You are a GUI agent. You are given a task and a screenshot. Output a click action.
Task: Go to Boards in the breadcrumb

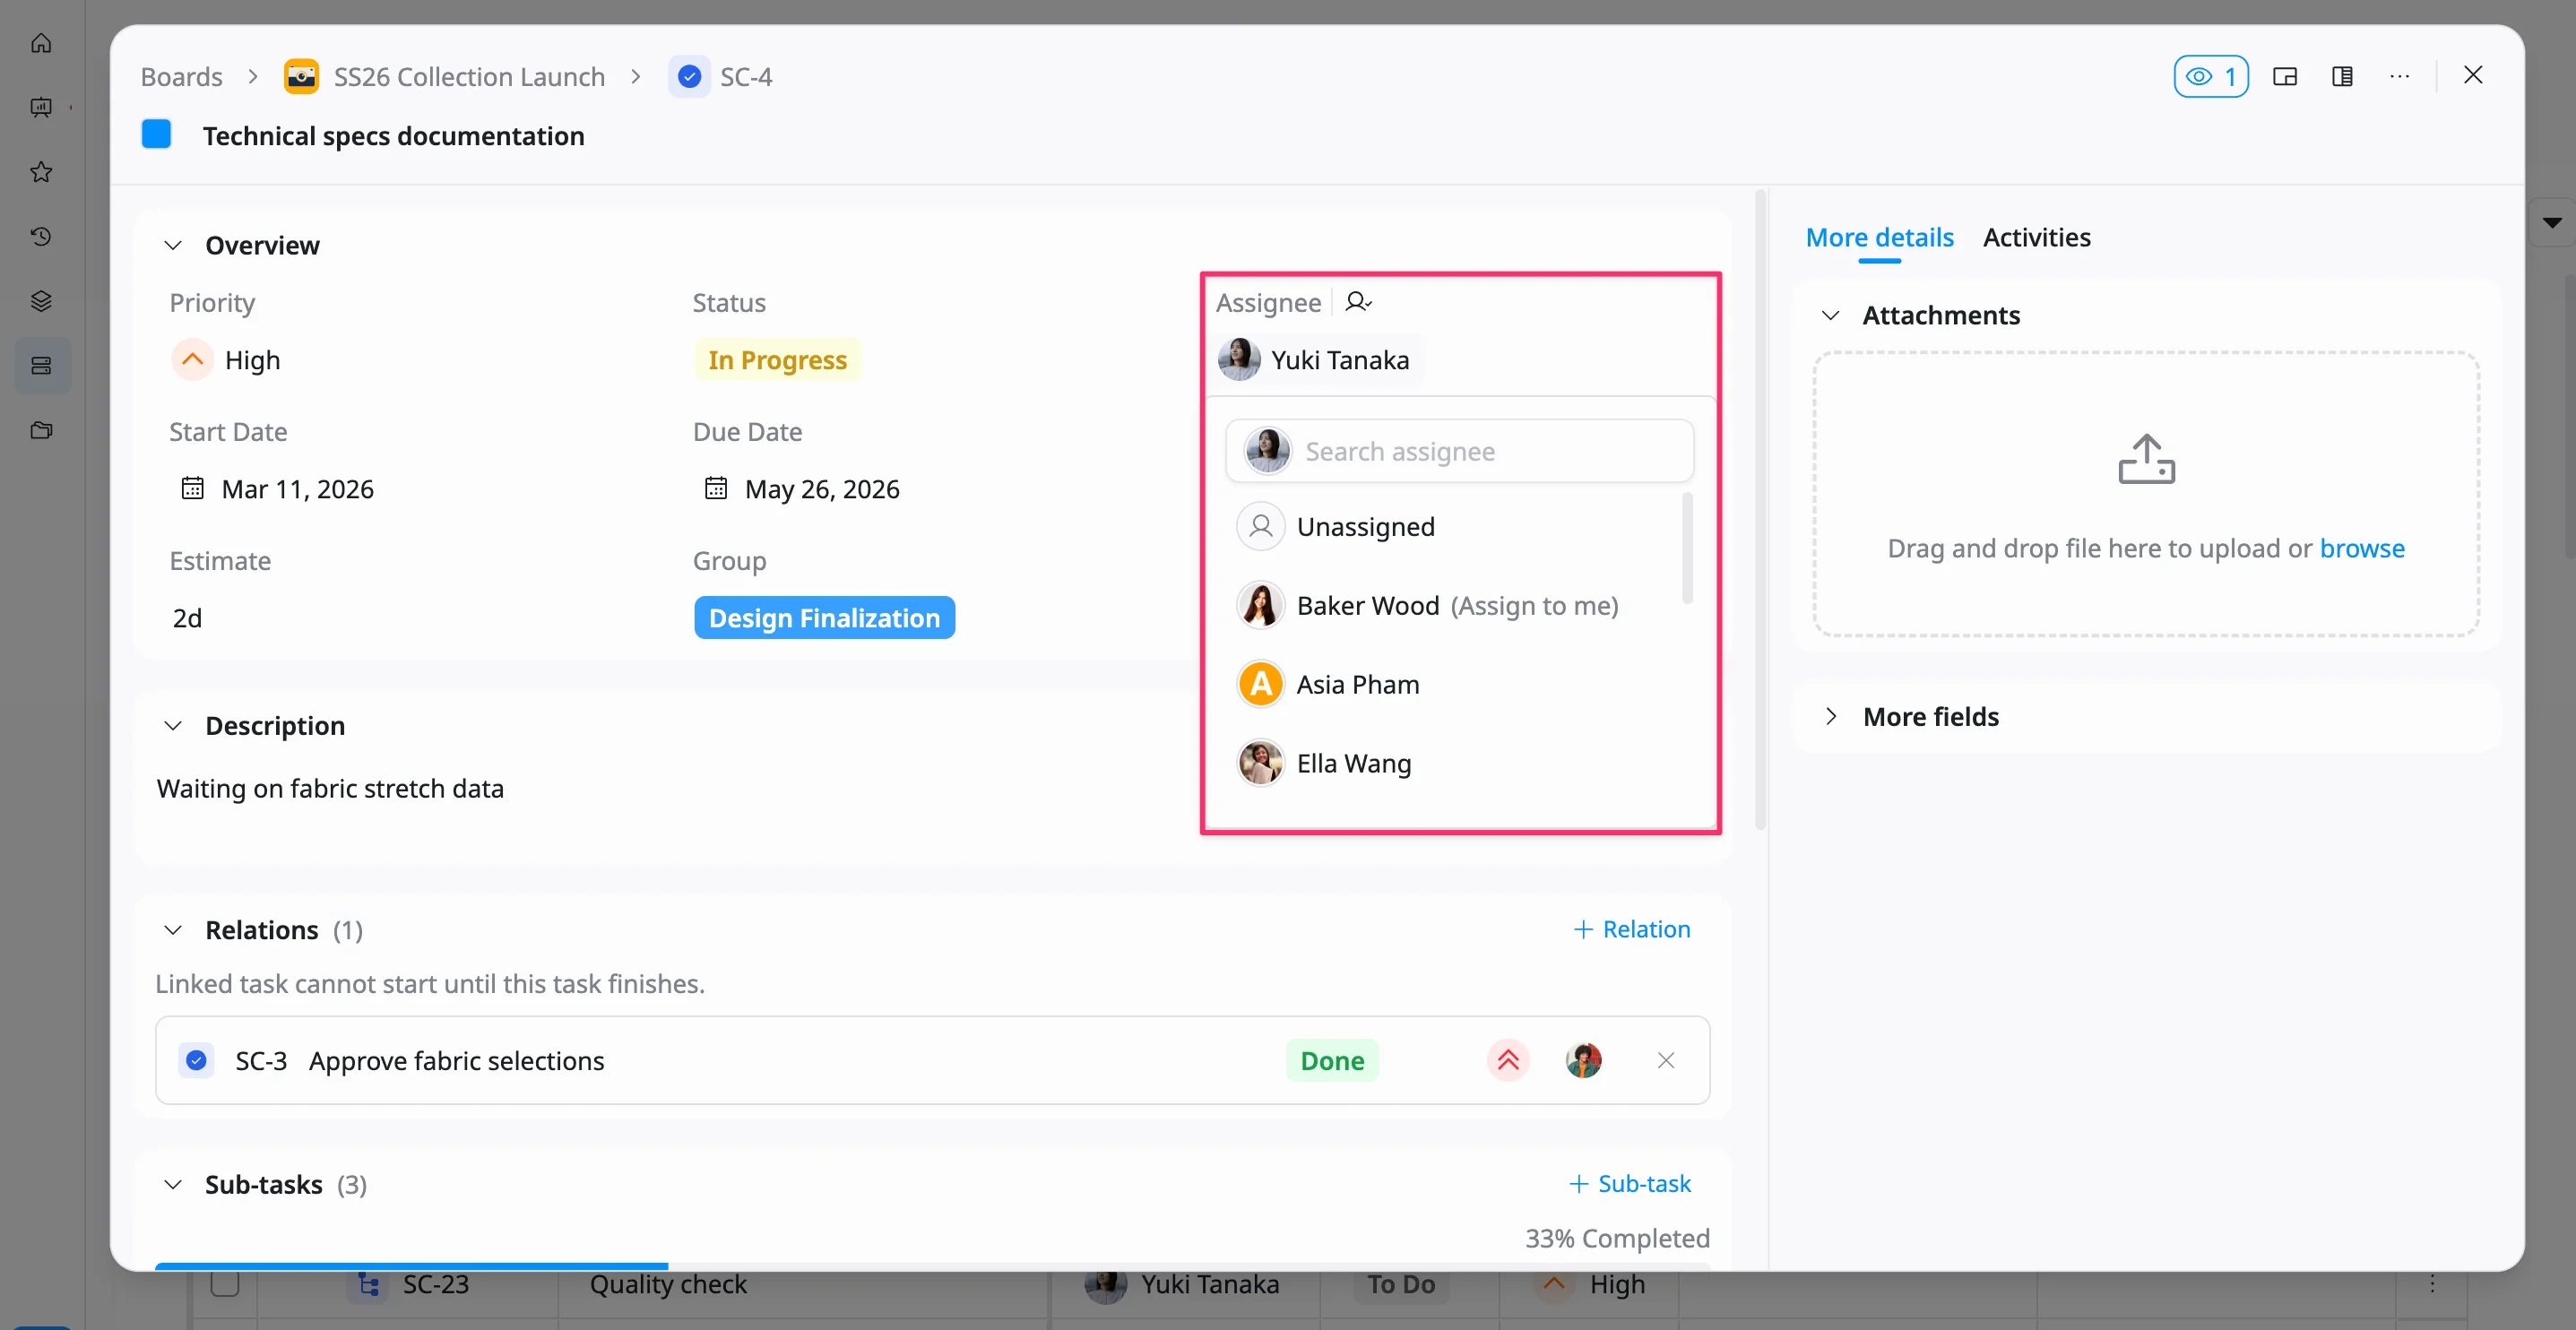click(x=181, y=77)
